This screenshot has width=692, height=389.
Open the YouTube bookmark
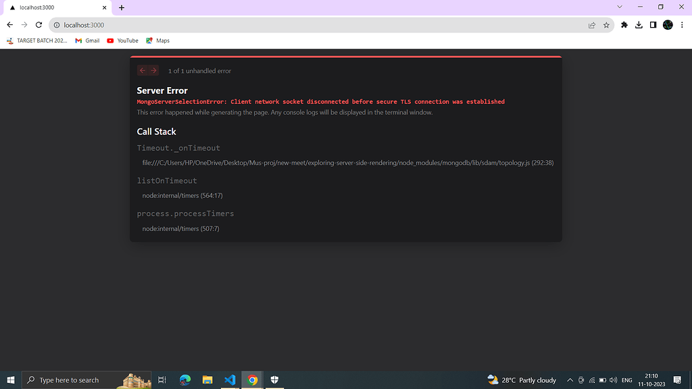[122, 41]
